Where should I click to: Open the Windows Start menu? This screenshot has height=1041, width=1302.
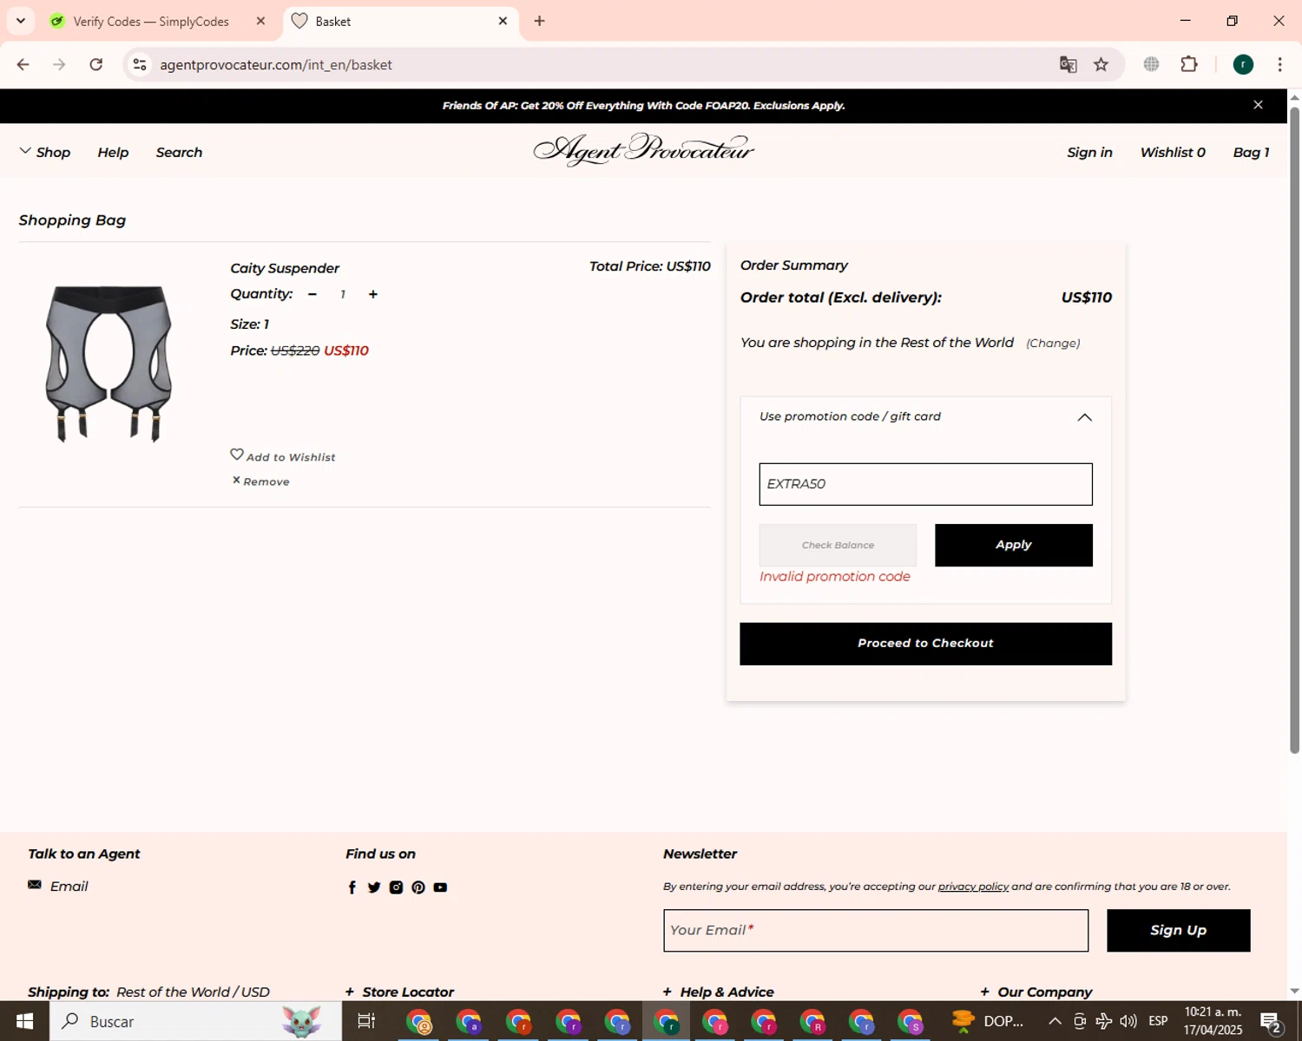click(24, 1021)
